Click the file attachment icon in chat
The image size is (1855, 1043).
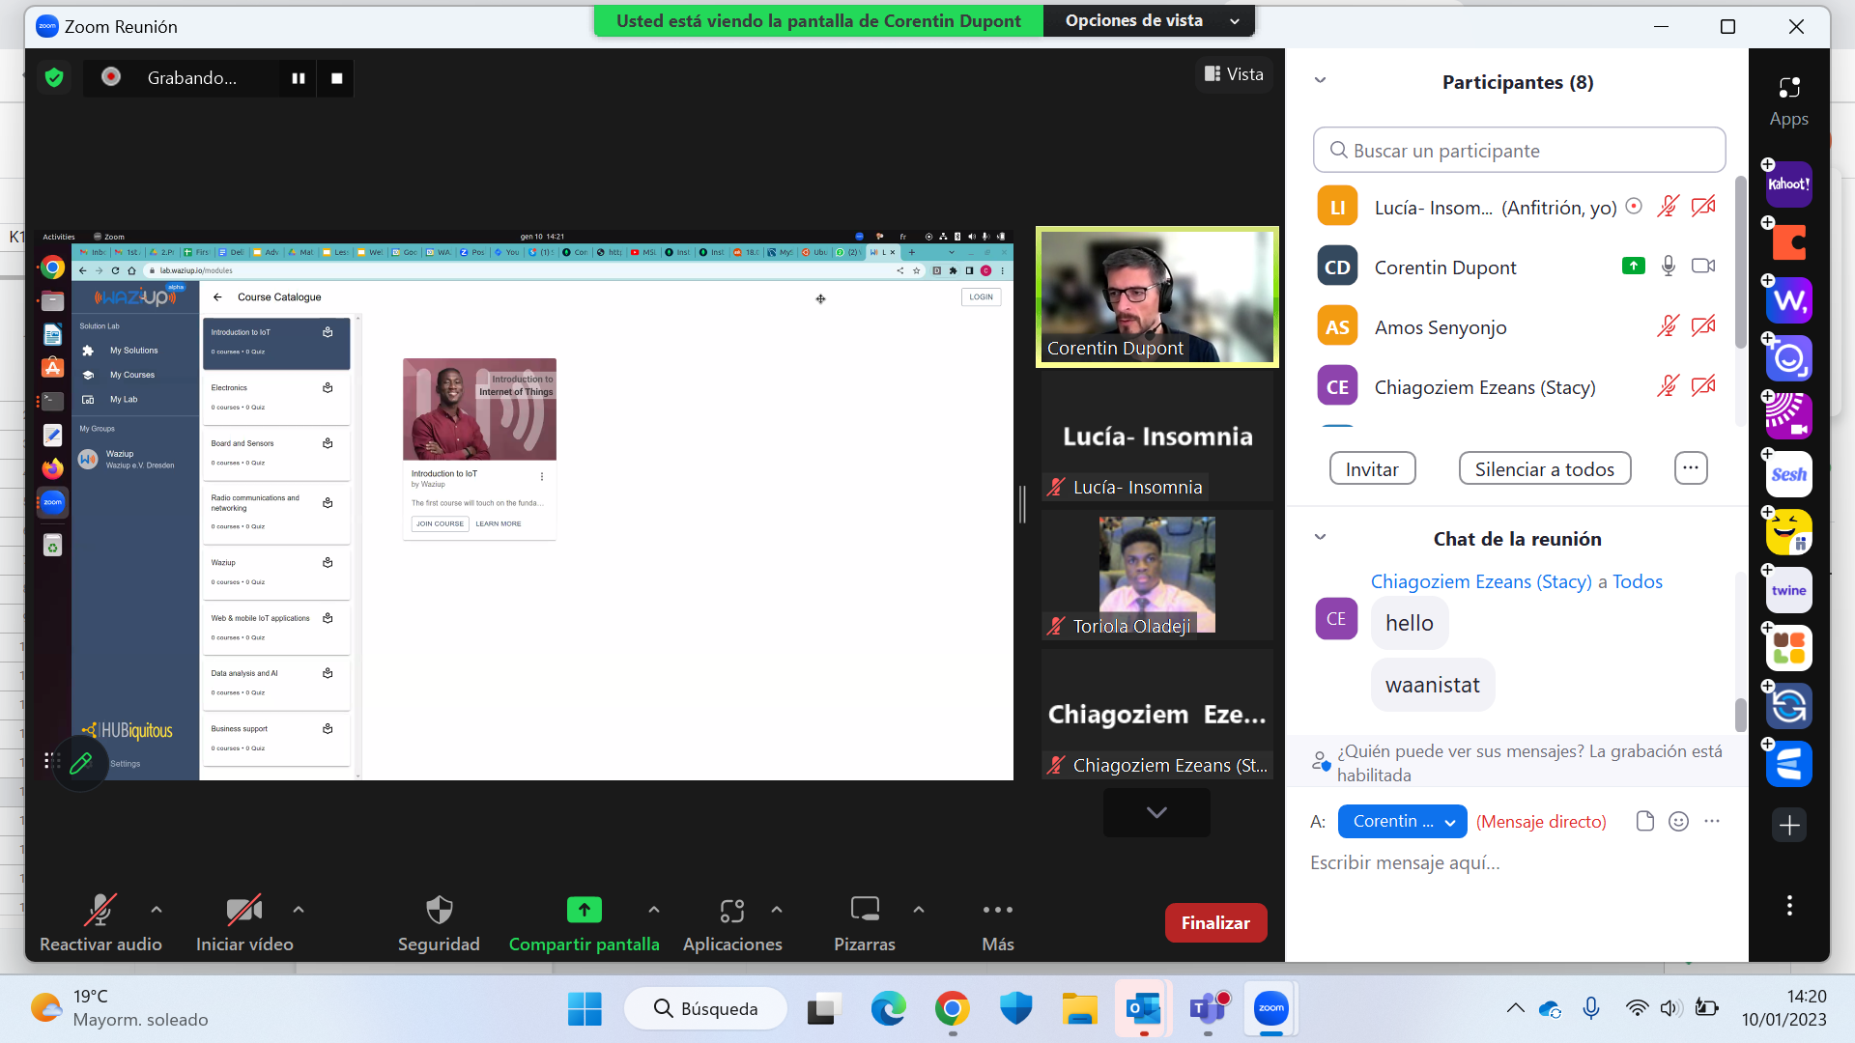tap(1644, 822)
